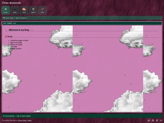This screenshot has width=164, height=123.
Task: Open the stuff tile with brain icon
Action: coord(24,10)
